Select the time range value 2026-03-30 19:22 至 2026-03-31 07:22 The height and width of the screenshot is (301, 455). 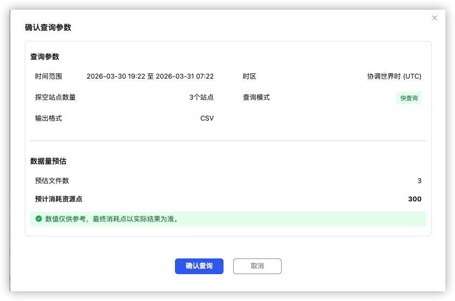coord(150,76)
